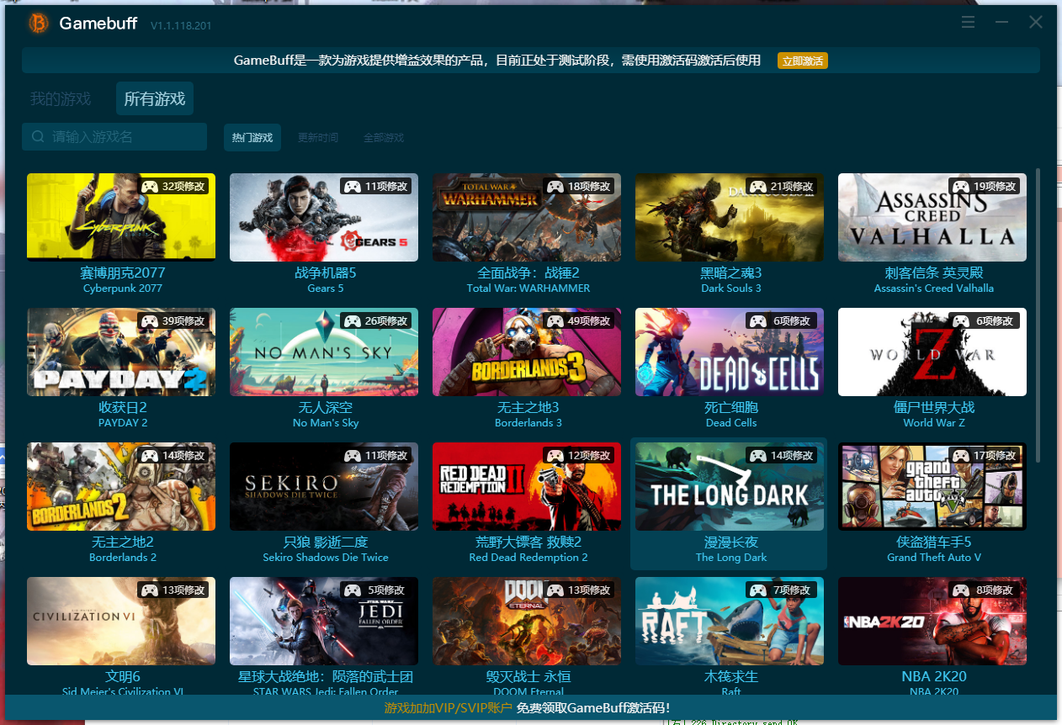Click the 立即激活 button
Viewport: 1062px width, 725px height.
click(802, 61)
